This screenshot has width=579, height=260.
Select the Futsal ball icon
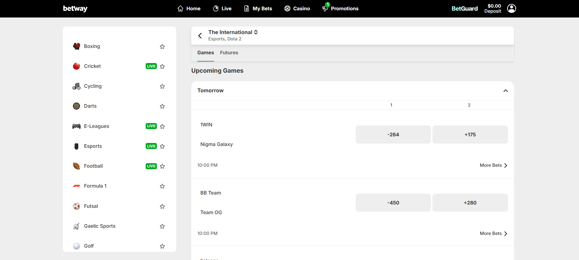click(x=76, y=206)
